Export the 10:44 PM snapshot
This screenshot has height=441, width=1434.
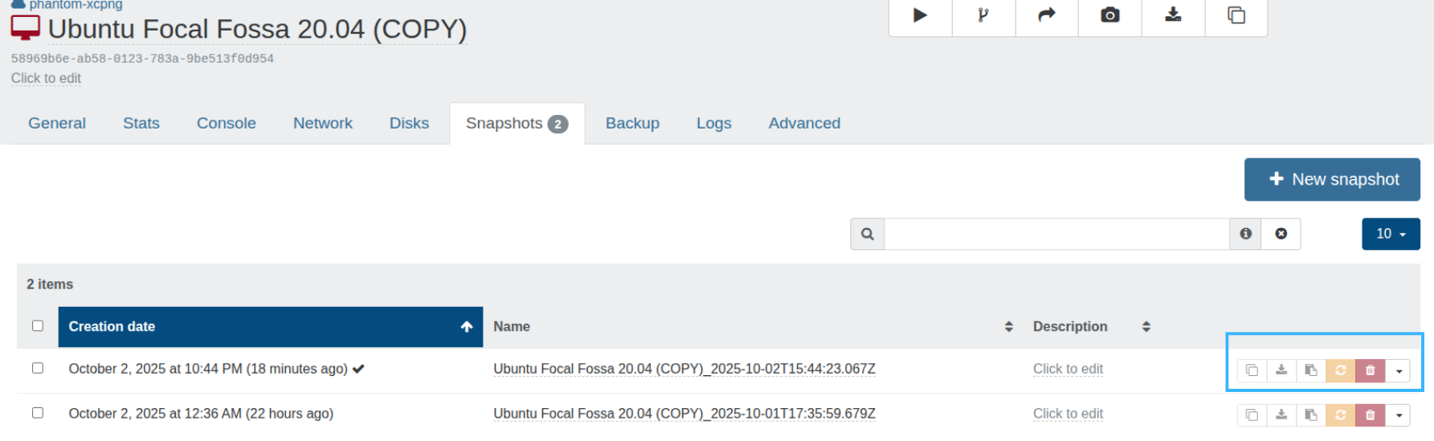click(x=1281, y=370)
